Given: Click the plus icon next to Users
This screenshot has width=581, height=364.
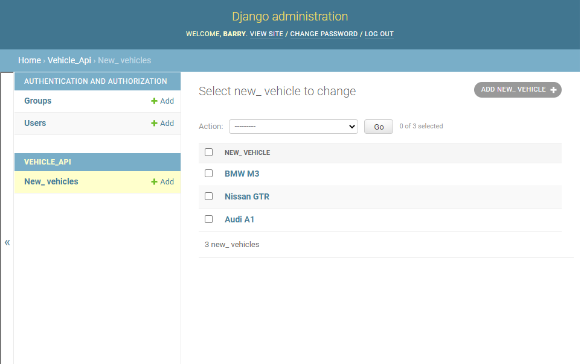Looking at the screenshot, I should tap(154, 123).
